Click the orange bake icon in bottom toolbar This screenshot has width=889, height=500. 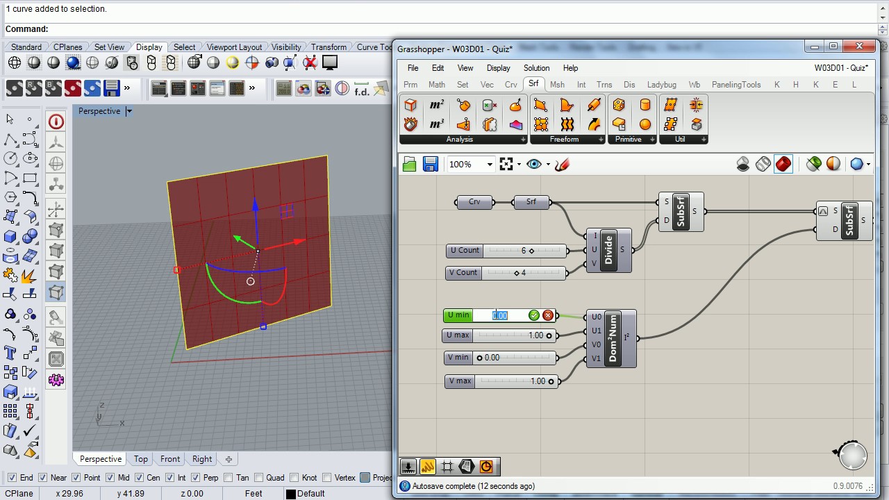pos(486,467)
